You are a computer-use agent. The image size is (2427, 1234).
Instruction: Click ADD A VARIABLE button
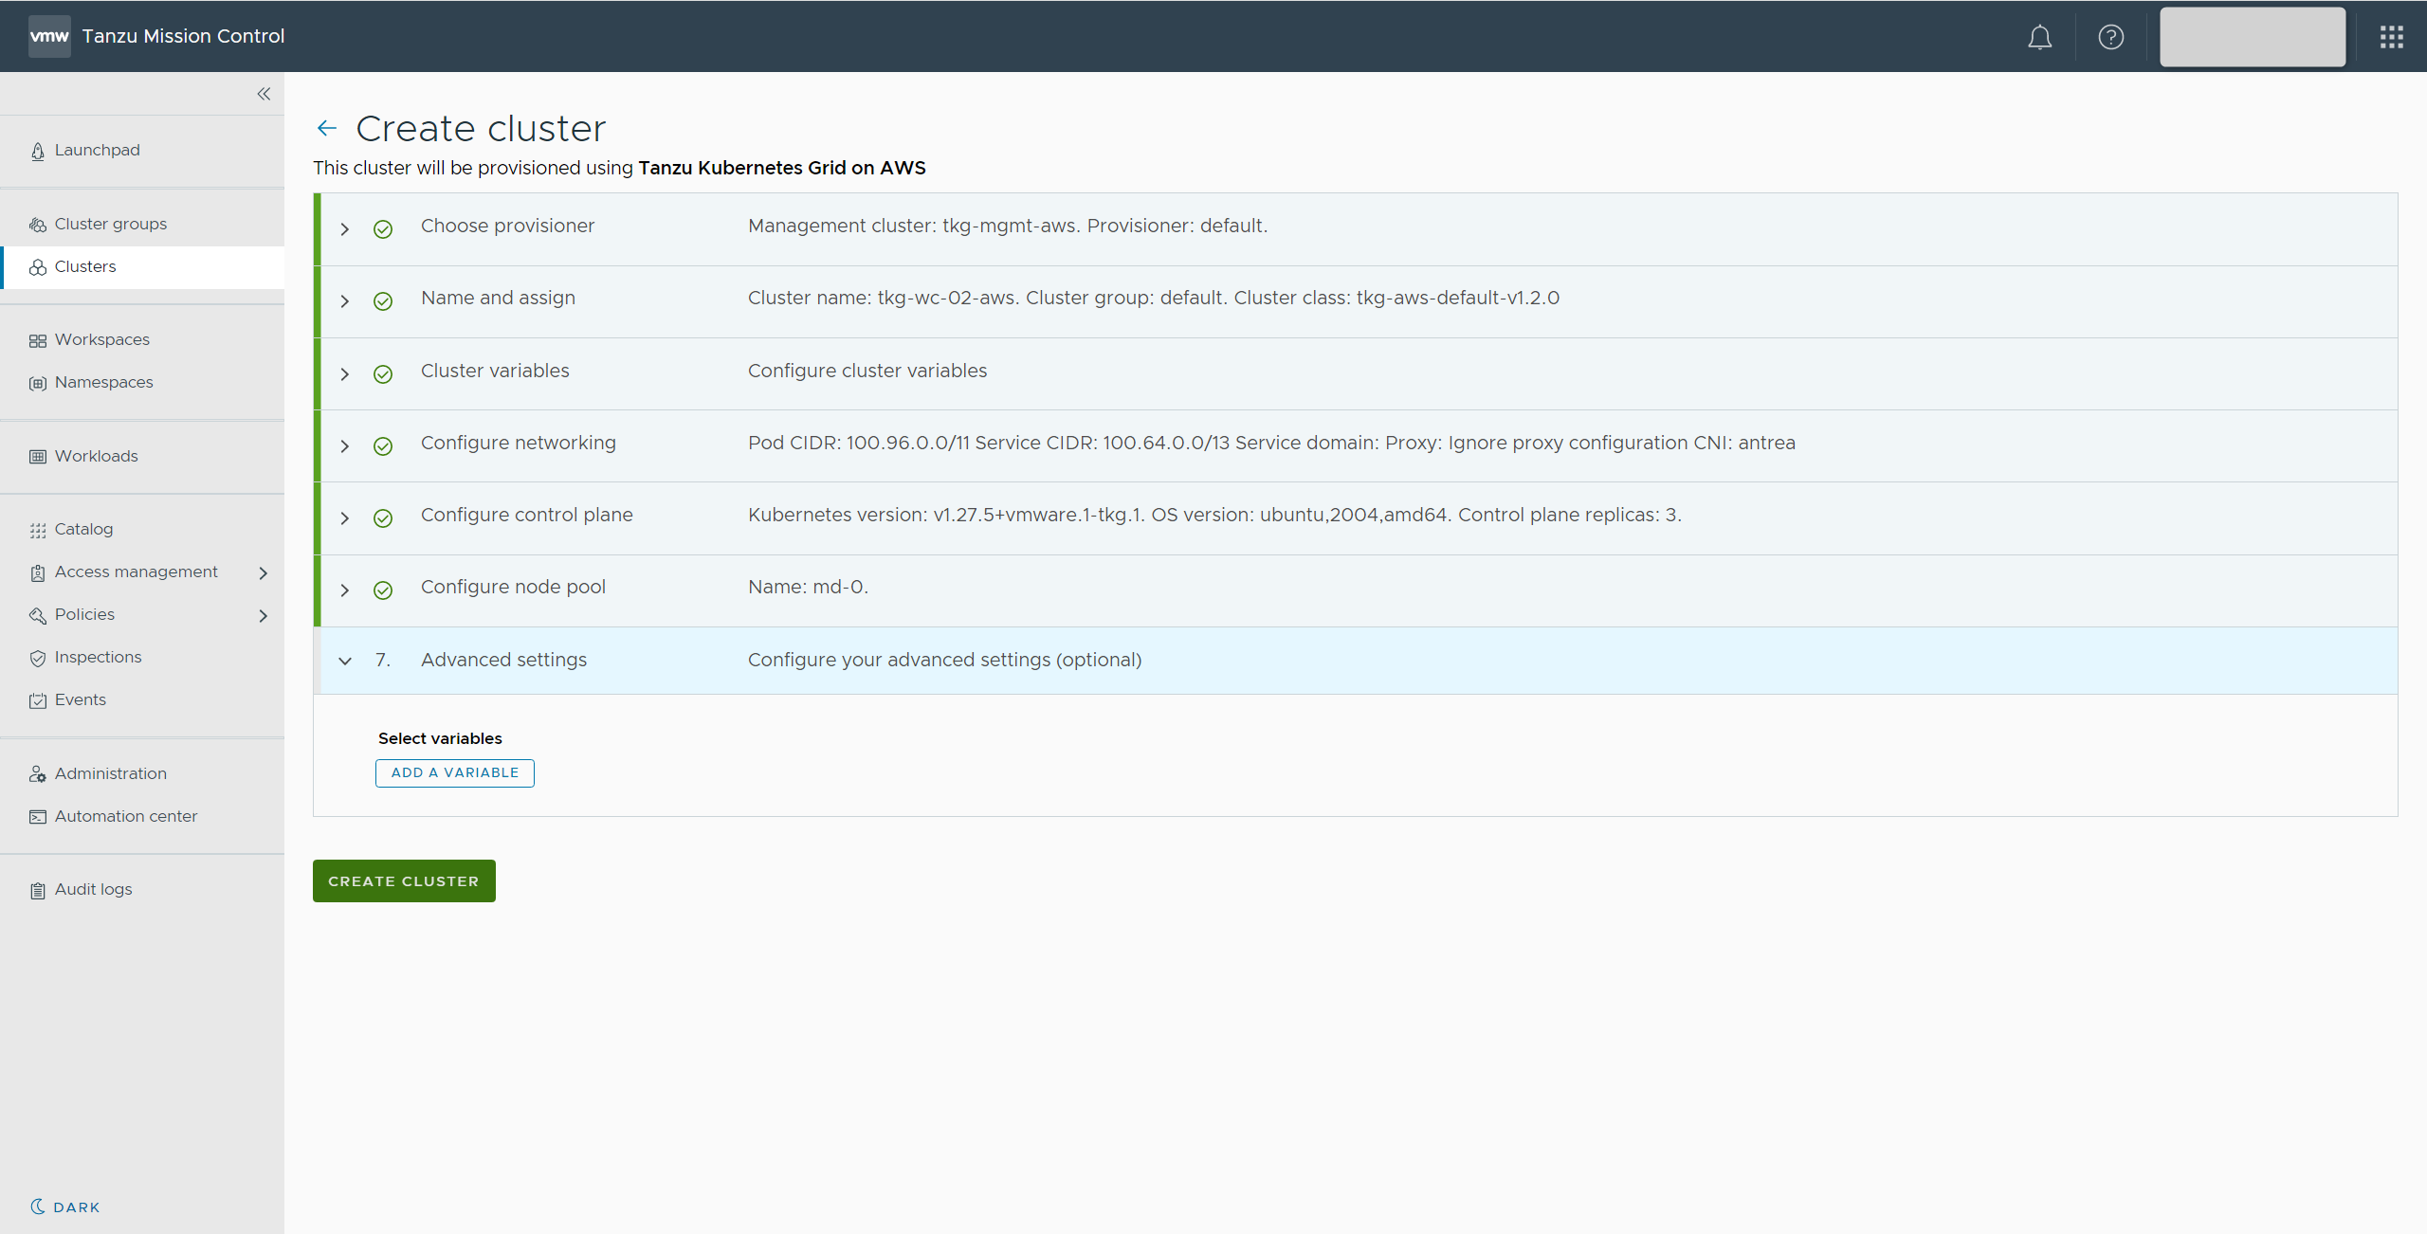point(455,772)
